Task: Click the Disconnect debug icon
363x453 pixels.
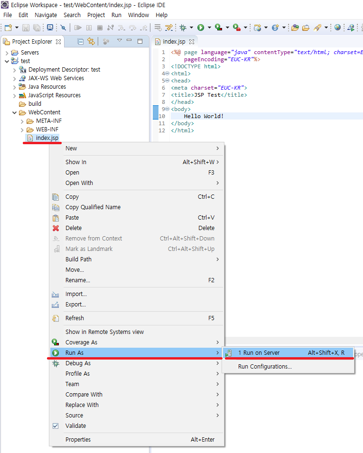Action: (x=111, y=28)
